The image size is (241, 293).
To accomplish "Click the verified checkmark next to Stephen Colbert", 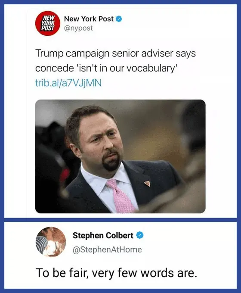I will click(140, 235).
